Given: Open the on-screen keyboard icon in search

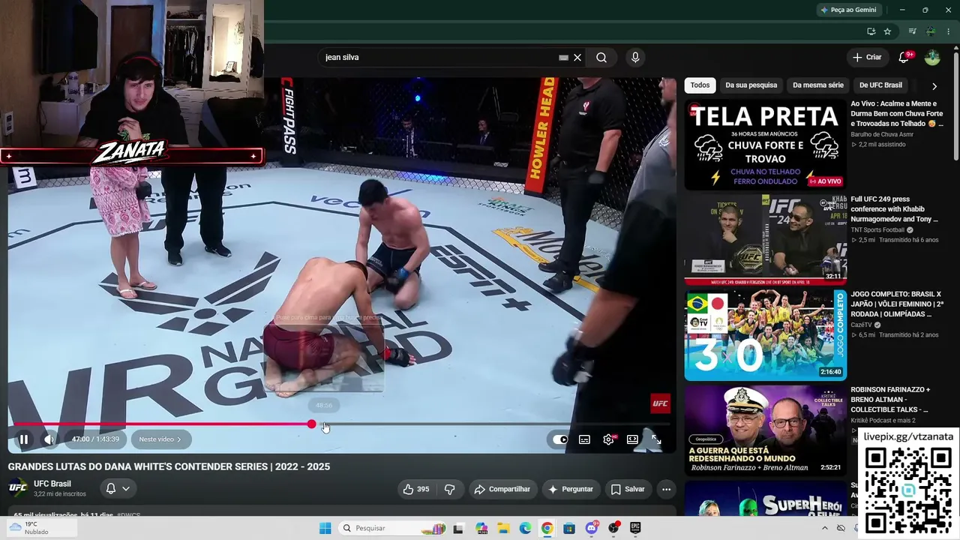Looking at the screenshot, I should tap(563, 58).
